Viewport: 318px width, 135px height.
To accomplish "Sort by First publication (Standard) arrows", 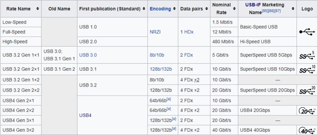I will (x=144, y=9).
